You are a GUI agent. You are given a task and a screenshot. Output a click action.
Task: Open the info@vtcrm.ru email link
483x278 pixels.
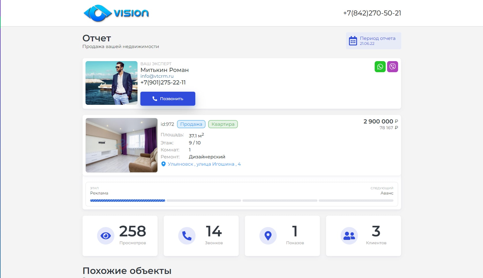[x=157, y=76]
